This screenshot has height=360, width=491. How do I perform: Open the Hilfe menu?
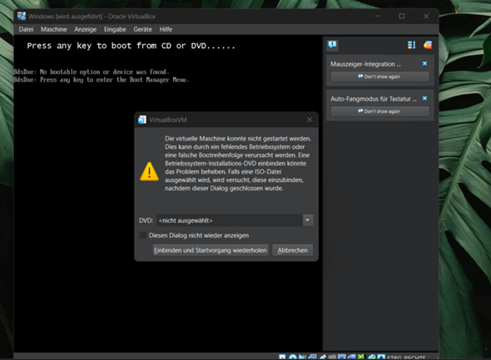click(166, 29)
